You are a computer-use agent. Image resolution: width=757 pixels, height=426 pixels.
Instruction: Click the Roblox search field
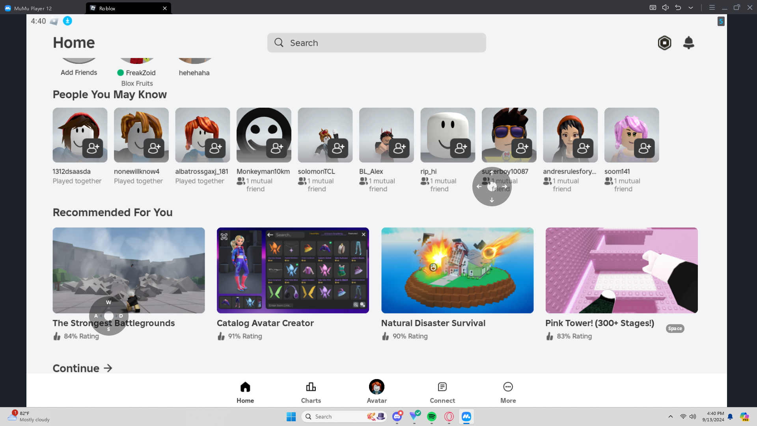click(x=377, y=43)
